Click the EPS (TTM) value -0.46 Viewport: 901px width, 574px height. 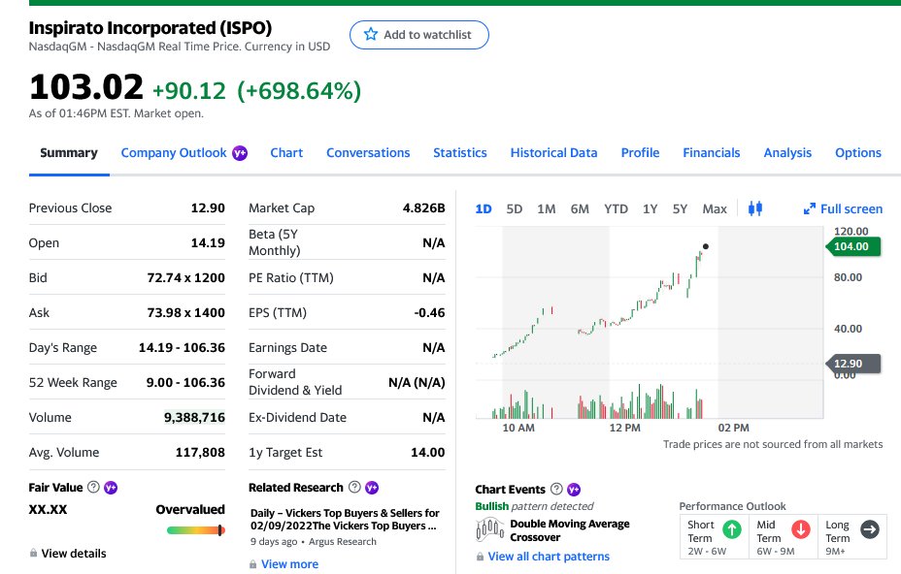429,313
